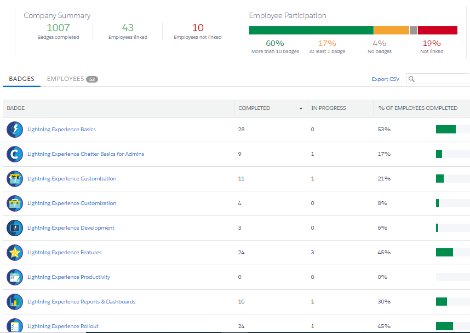
Task: Switch to the Badges tab
Action: pyautogui.click(x=21, y=79)
